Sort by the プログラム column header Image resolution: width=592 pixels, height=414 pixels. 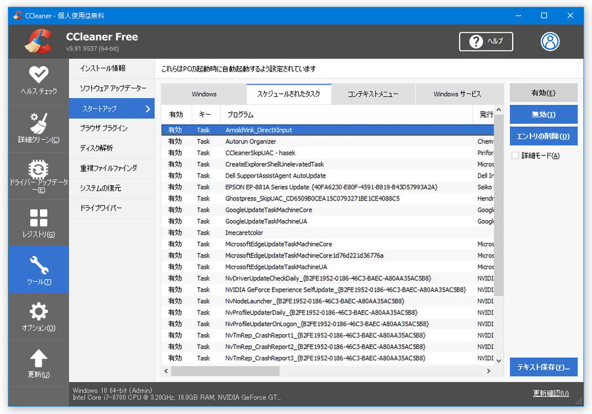point(346,115)
